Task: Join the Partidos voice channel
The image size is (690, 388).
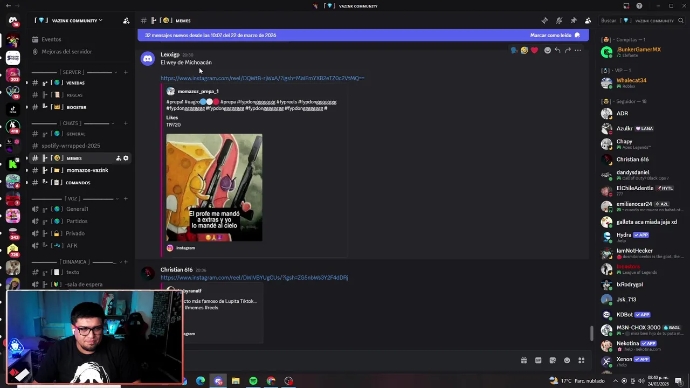Action: (x=80, y=221)
